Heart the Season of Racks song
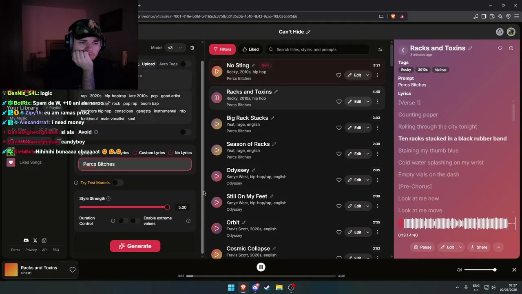Image resolution: width=522 pixels, height=294 pixels. [338, 154]
